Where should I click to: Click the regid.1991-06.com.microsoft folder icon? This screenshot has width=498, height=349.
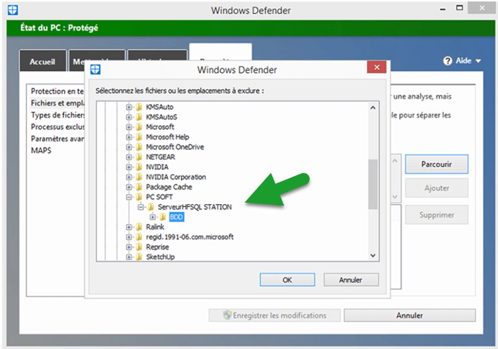coord(139,237)
